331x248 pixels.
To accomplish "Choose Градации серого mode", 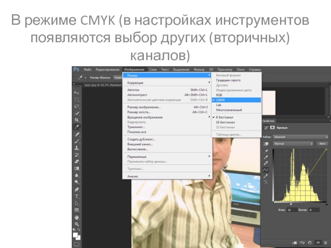I will click(x=236, y=80).
